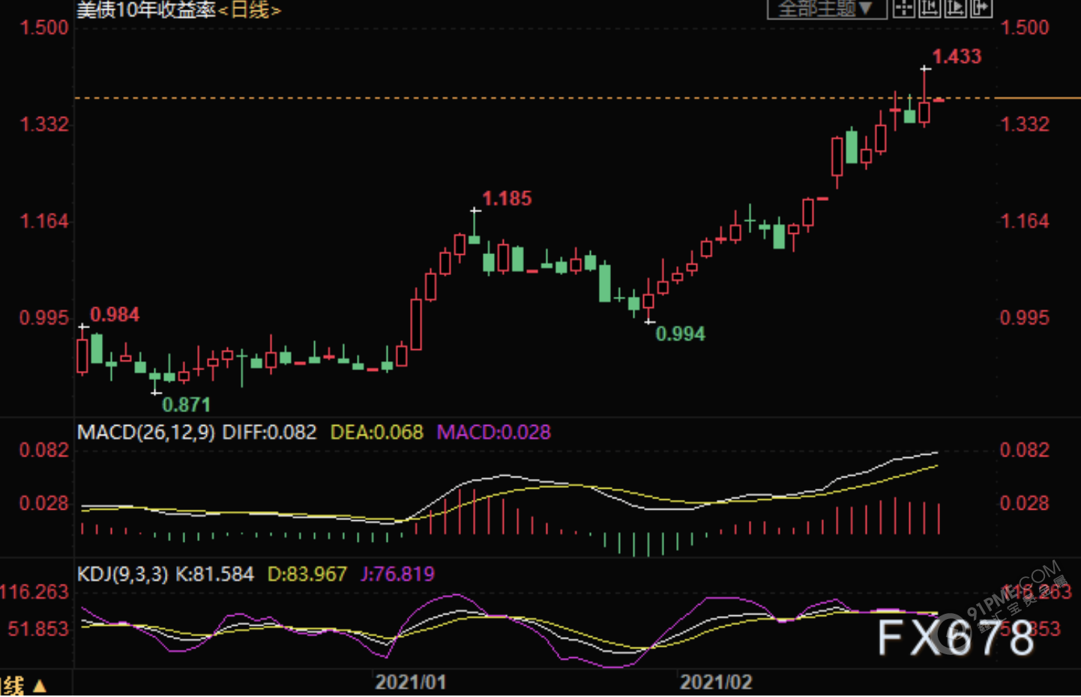
Task: Click the right axis 1.500 label
Action: [1025, 28]
